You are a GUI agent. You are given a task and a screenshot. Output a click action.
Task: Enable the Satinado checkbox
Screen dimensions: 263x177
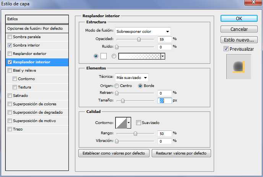coord(10,96)
